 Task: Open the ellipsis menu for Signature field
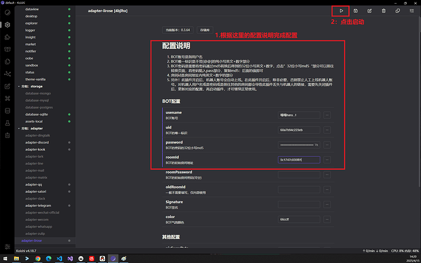pyautogui.click(x=327, y=204)
